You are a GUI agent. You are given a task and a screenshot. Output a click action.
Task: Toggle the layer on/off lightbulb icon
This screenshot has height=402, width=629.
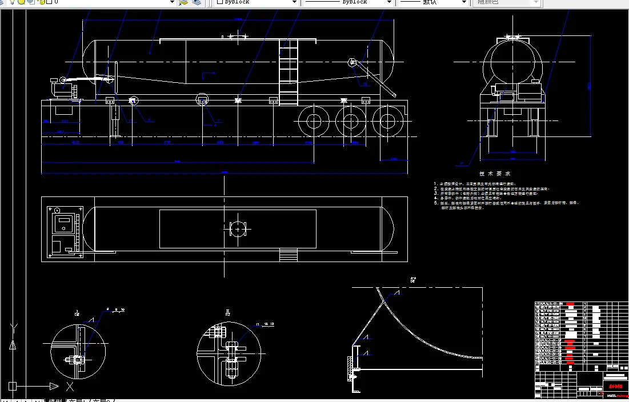(12, 2)
